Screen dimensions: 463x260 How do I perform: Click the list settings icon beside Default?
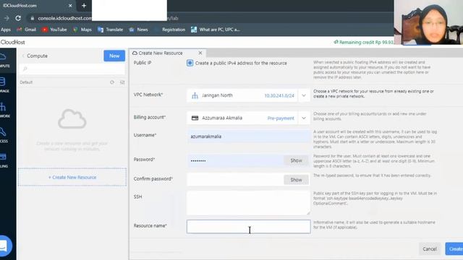click(x=122, y=82)
